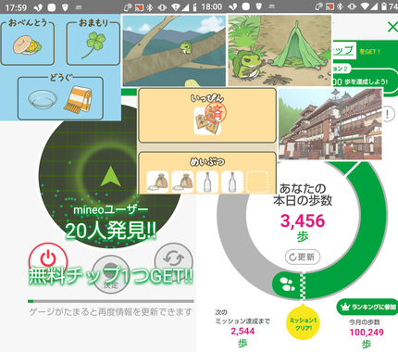398x352 pixels.
Task: Tap the いっぴん heading
Action: (207, 98)
